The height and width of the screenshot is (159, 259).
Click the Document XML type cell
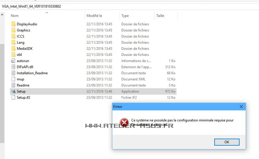133,79
